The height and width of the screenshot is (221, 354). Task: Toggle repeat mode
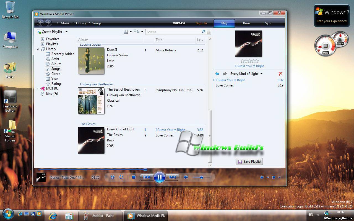[121, 177]
